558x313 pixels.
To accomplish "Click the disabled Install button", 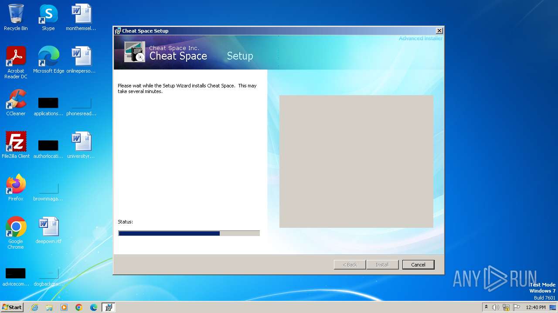I will (382, 264).
